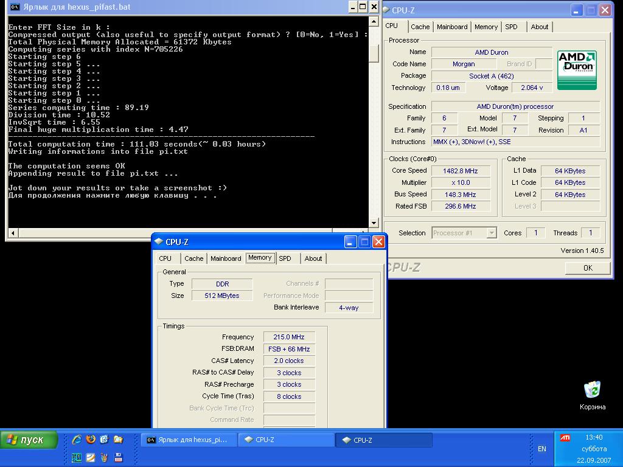Click the Cores count field
The height and width of the screenshot is (467, 623).
(535, 233)
